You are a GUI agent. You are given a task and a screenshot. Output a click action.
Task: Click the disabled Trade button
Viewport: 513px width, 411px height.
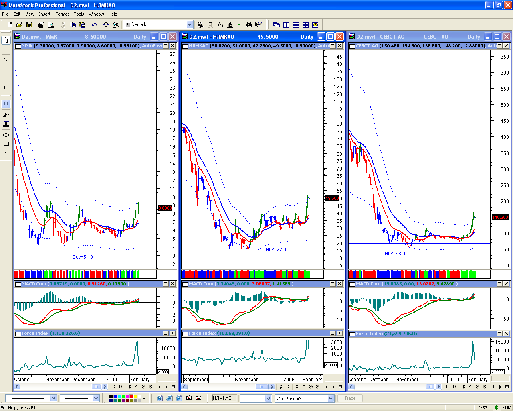click(350, 398)
